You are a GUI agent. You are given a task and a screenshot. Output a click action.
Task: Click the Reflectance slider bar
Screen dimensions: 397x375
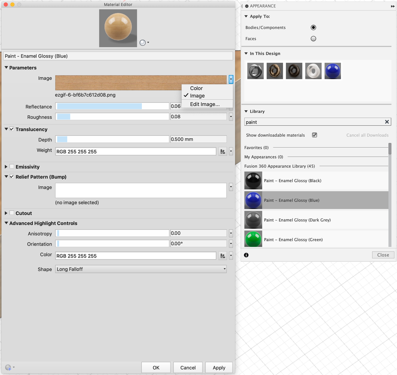(x=112, y=106)
